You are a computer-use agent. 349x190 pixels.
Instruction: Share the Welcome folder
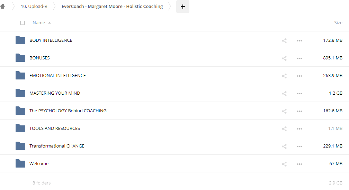point(284,164)
